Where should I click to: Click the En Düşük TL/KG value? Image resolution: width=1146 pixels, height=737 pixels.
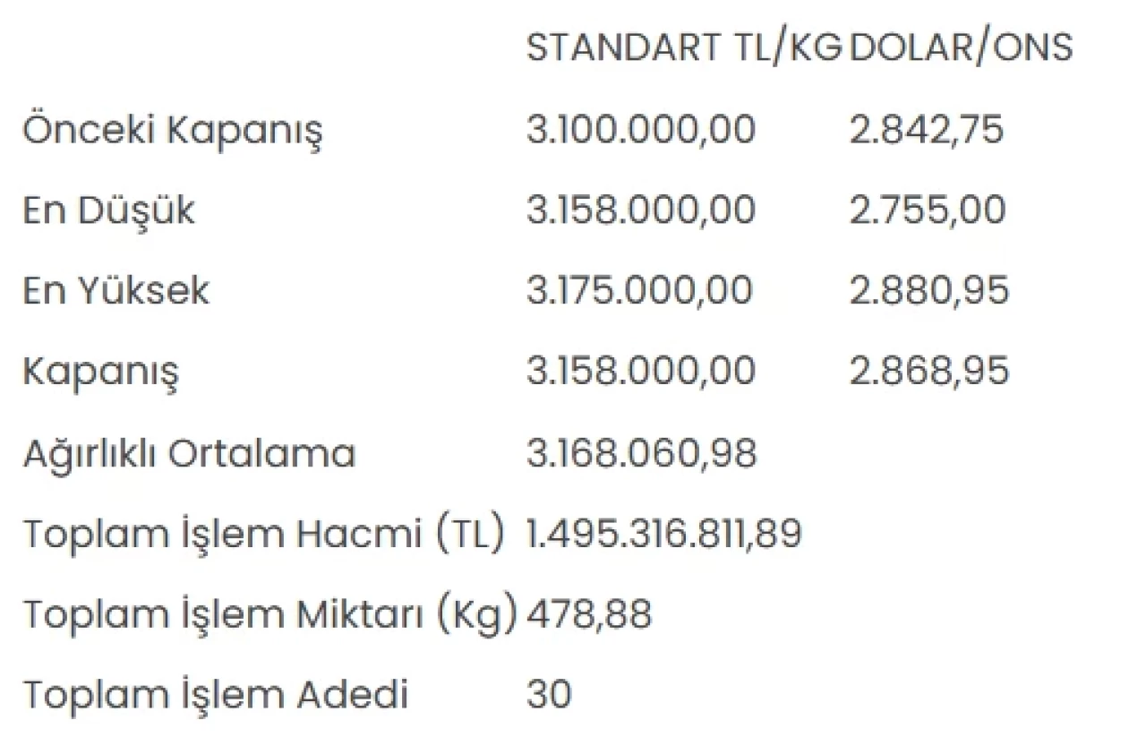641,210
